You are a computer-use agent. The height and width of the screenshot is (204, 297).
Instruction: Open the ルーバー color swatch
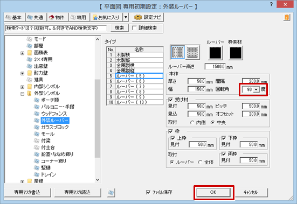pyautogui.click(x=215, y=53)
